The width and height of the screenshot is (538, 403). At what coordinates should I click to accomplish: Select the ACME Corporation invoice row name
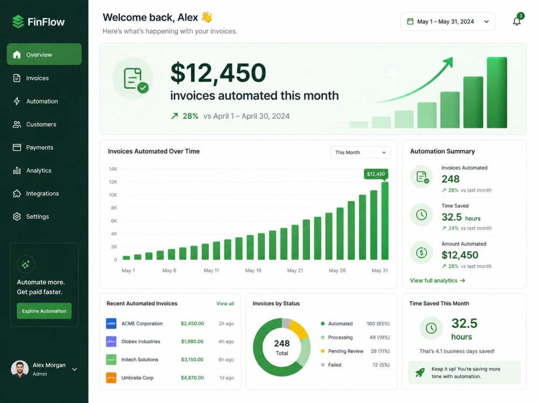142,323
